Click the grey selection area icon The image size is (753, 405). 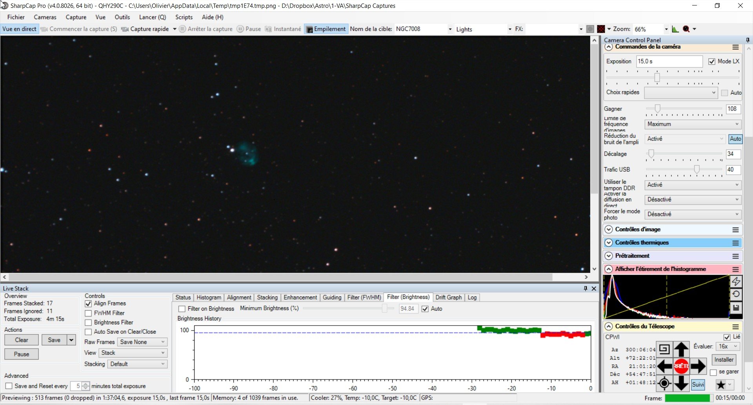pos(590,29)
